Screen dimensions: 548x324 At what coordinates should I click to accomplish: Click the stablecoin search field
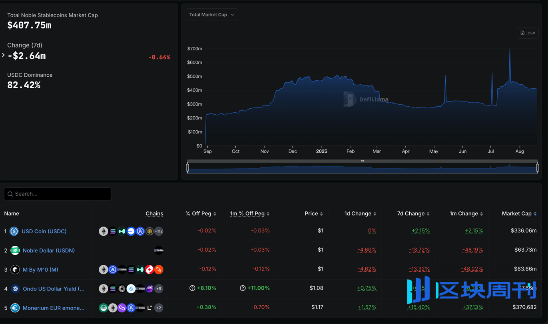(x=58, y=194)
